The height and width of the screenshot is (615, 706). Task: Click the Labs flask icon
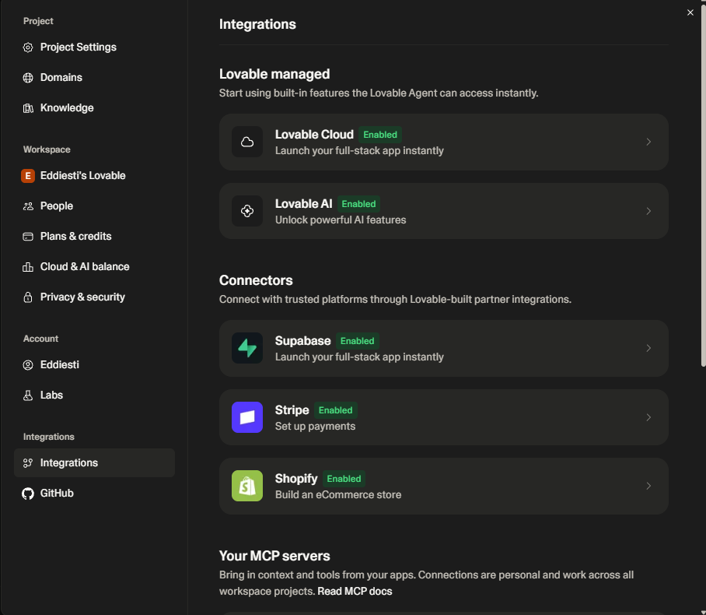click(28, 395)
